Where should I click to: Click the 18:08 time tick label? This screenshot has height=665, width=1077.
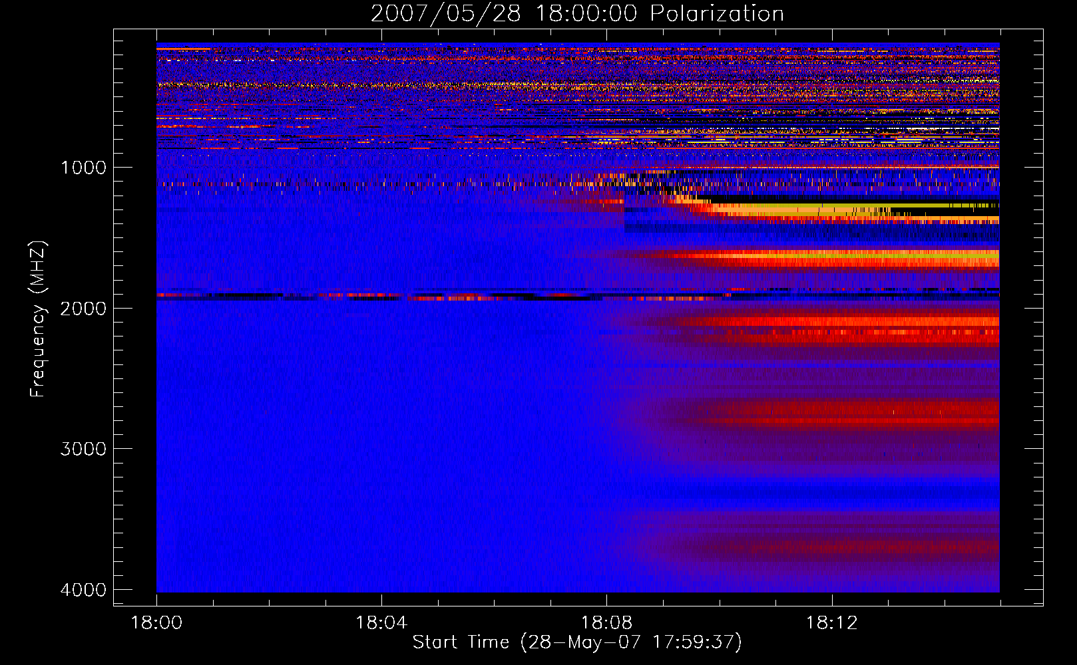606,623
